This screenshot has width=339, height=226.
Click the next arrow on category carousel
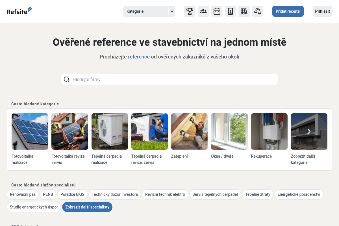point(309,131)
